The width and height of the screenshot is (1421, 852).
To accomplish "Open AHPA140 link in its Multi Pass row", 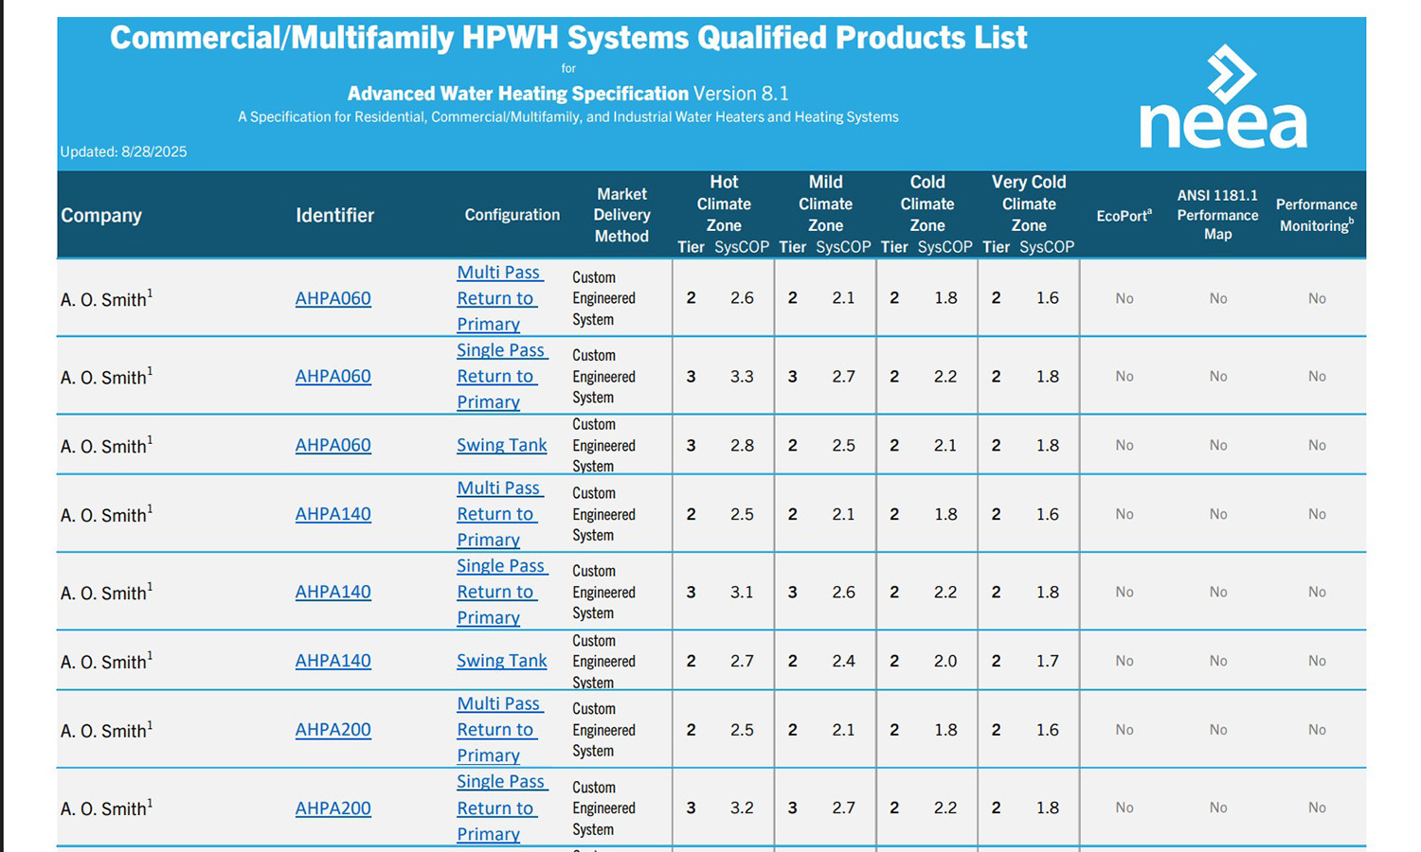I will coord(333,514).
